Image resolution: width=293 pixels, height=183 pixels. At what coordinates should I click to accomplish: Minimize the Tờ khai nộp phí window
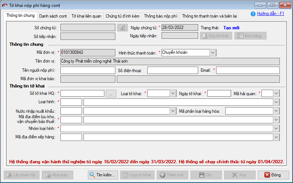pyautogui.click(x=260, y=5)
